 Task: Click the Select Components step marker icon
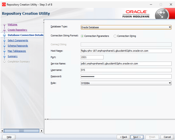click(x=4, y=40)
